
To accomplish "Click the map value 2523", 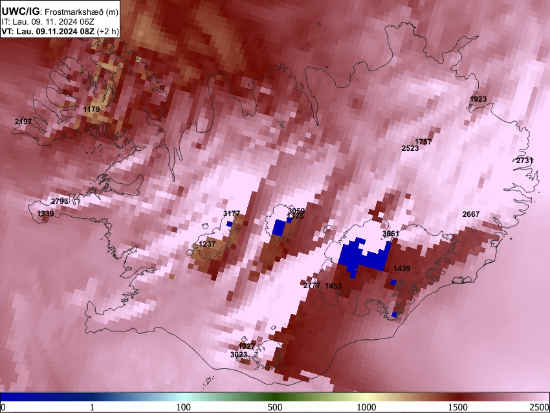I will coord(410,148).
